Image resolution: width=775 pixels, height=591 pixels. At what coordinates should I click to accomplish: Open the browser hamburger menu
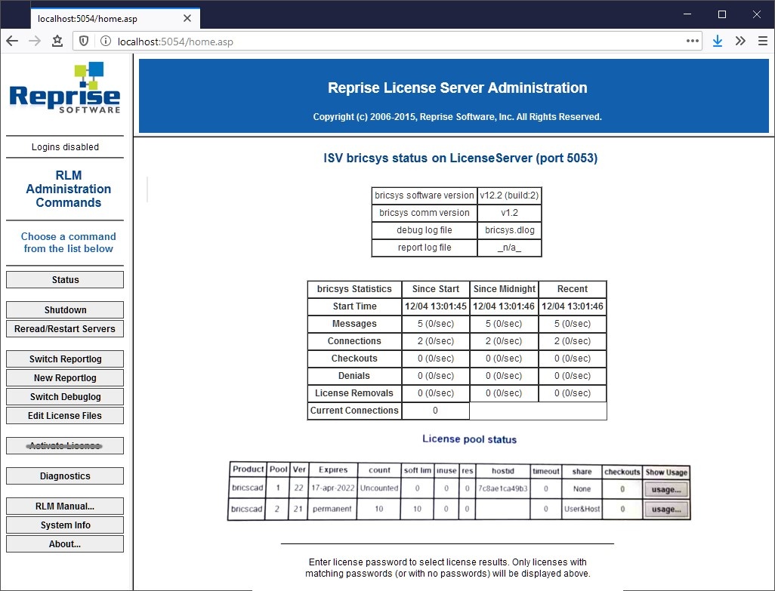point(763,41)
